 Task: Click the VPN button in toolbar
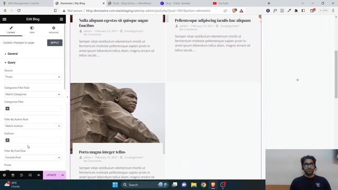pos(324,11)
